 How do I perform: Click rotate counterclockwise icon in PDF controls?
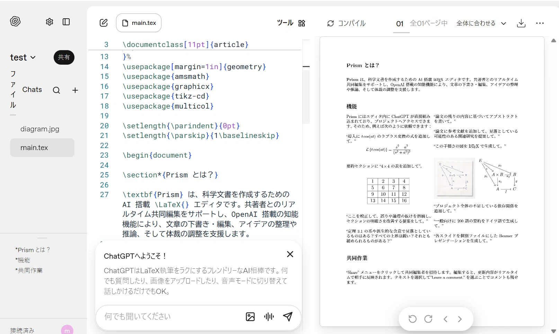412,319
